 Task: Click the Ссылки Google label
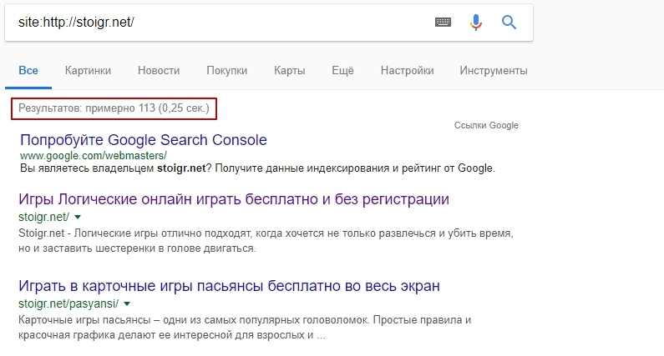(486, 125)
